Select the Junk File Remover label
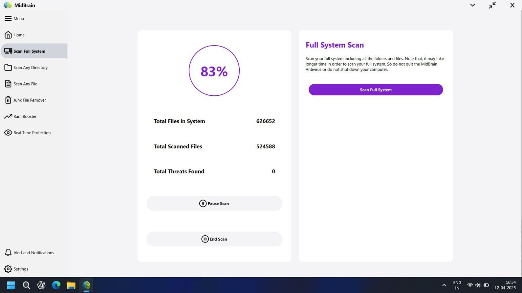 pos(30,100)
